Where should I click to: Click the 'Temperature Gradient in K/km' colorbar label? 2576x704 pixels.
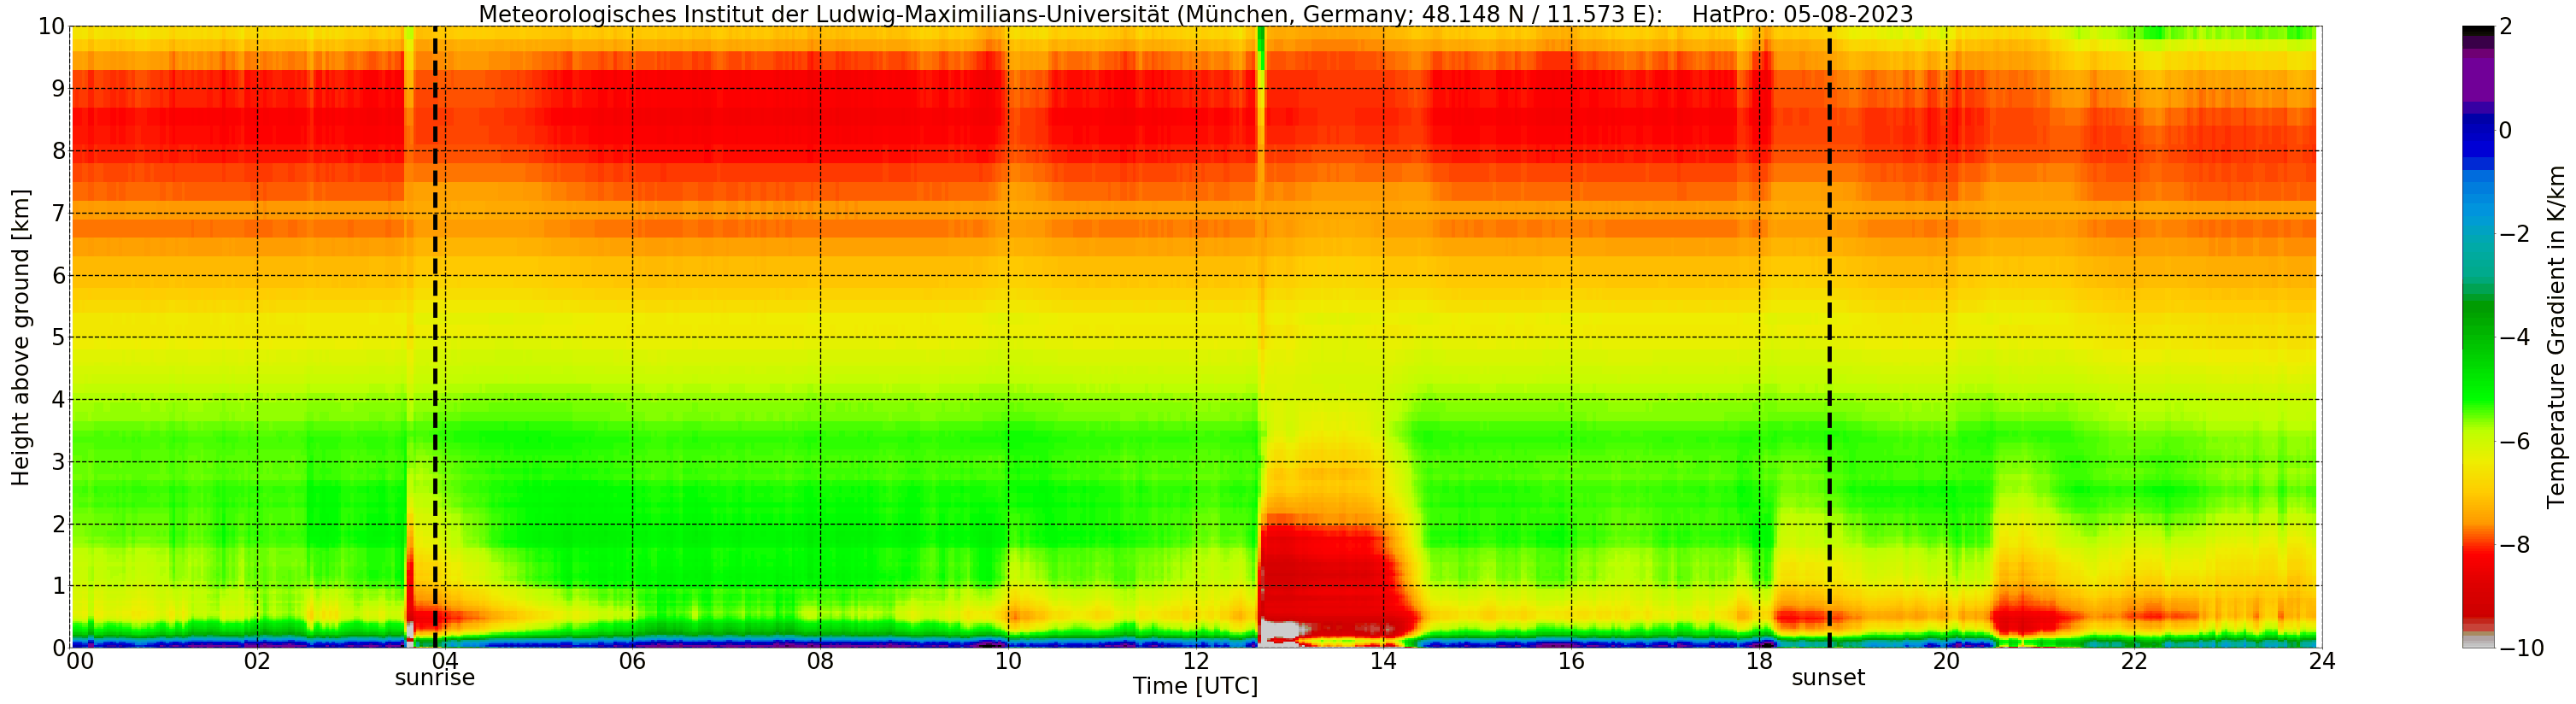[x=2557, y=337]
